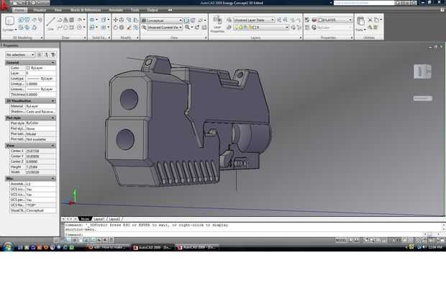Select the Line drawing tool
This screenshot has width=446, height=294.
50,23
